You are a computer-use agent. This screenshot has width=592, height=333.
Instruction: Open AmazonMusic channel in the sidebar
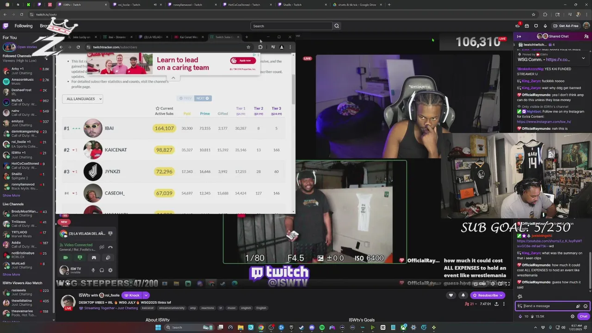point(26,81)
